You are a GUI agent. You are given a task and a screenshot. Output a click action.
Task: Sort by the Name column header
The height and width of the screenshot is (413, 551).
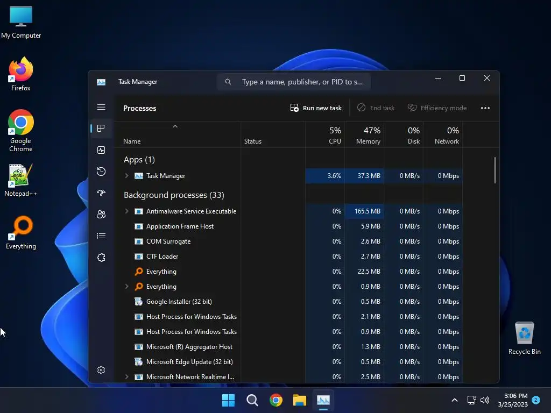(x=178, y=134)
